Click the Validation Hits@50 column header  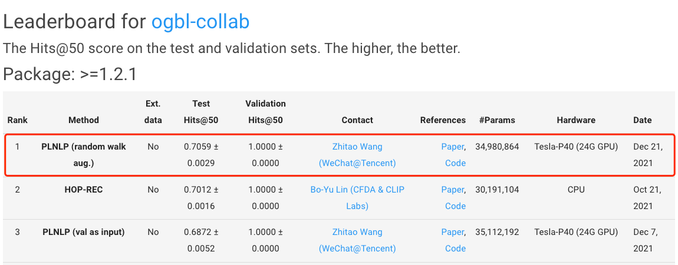pos(265,112)
